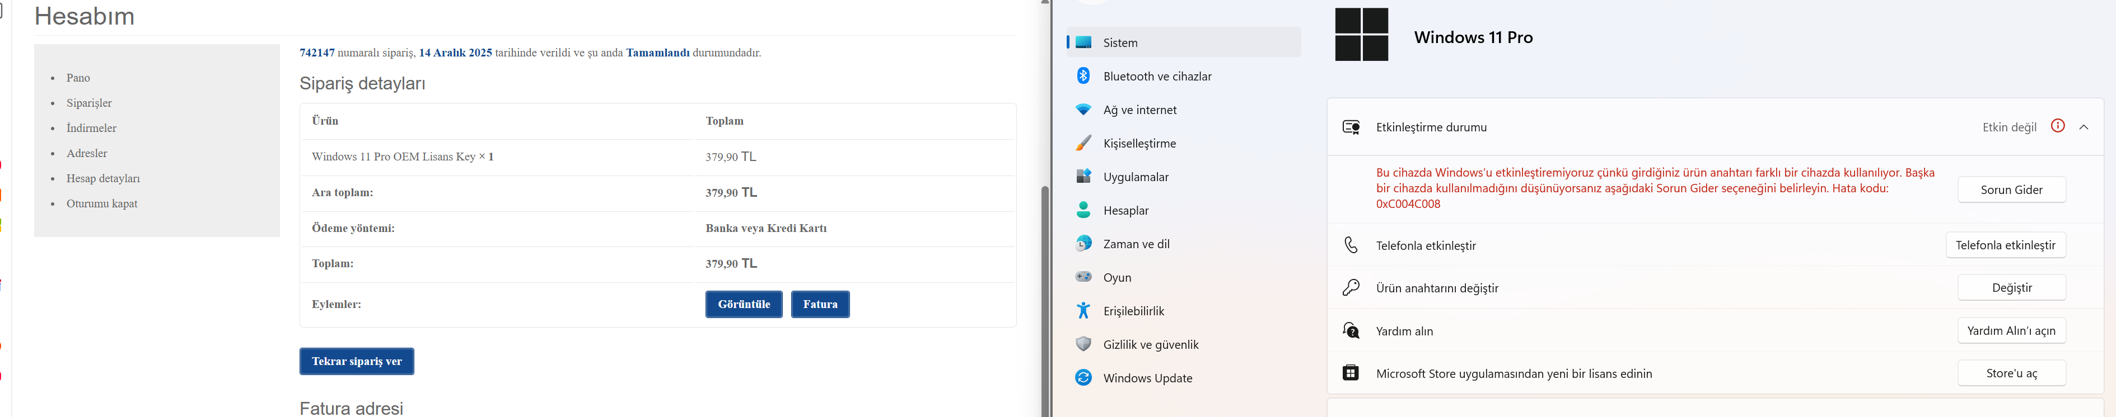
Task: Click the Fatura adresi heading
Action: point(352,408)
